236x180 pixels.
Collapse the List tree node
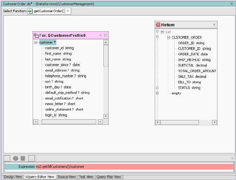click(162, 32)
